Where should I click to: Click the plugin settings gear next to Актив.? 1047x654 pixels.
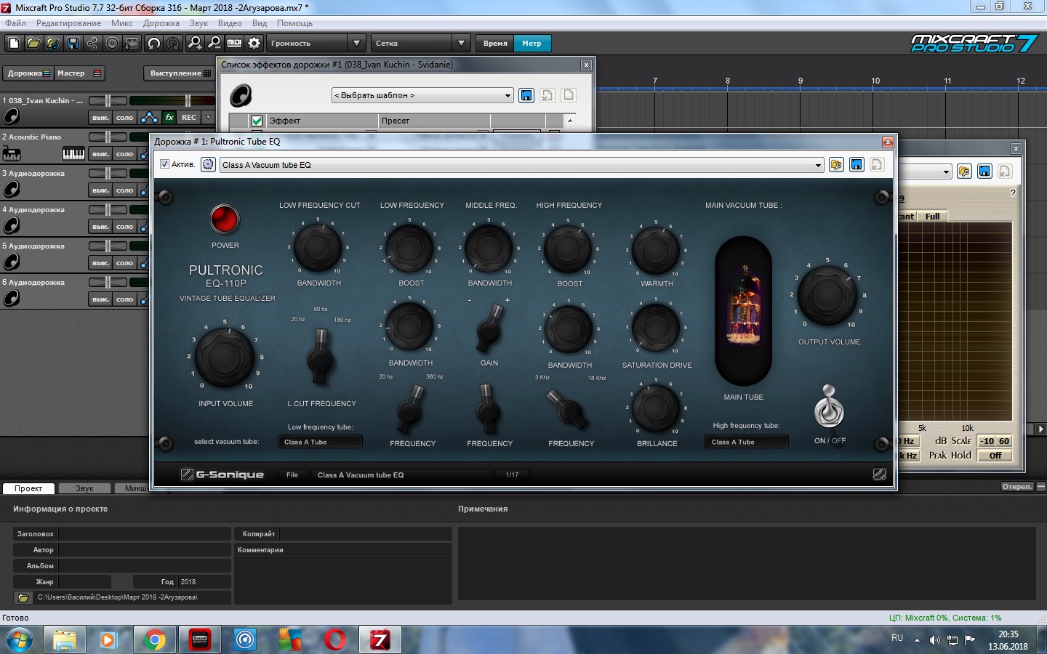(x=209, y=165)
